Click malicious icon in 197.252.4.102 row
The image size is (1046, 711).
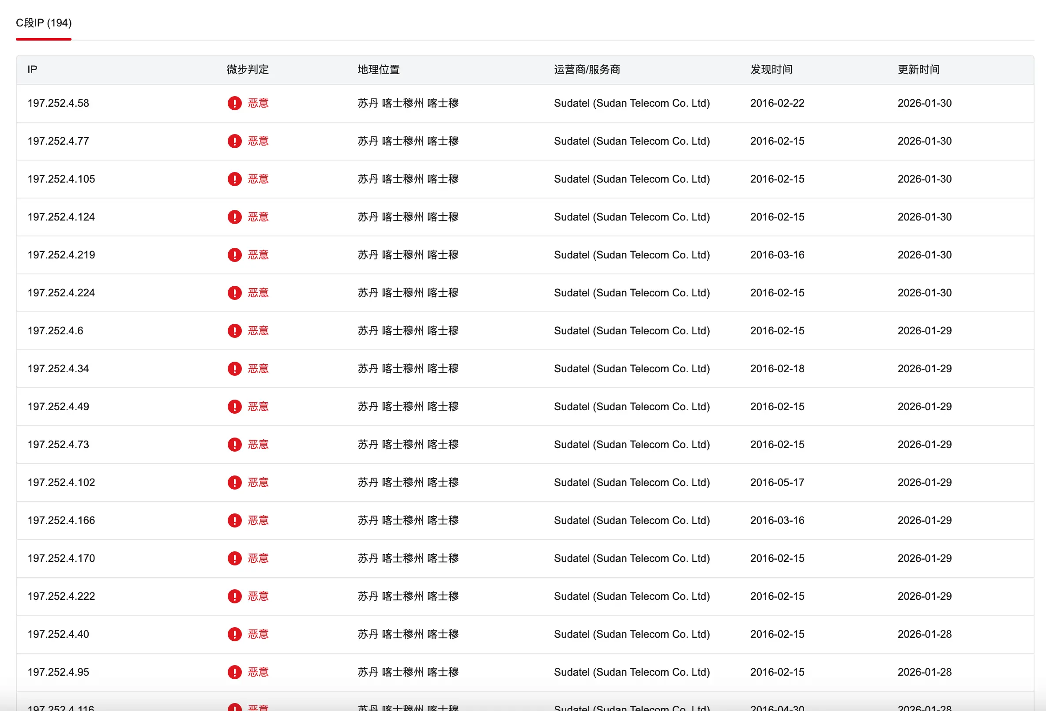pyautogui.click(x=234, y=483)
